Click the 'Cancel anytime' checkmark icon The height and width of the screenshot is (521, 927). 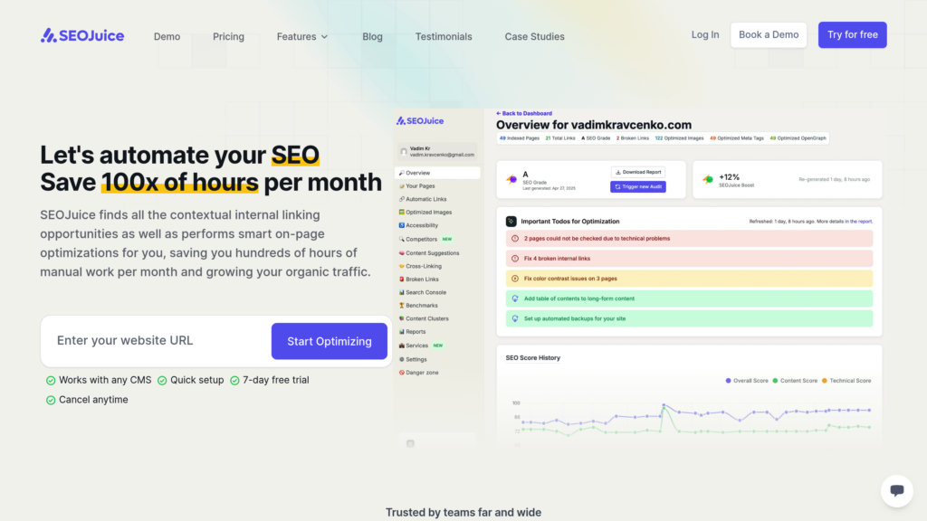pos(51,401)
